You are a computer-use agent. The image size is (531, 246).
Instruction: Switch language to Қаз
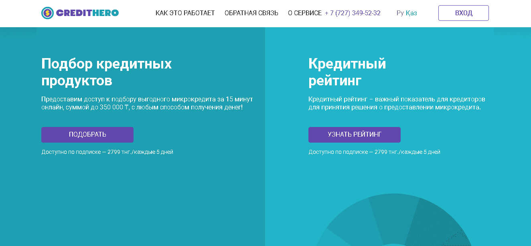[411, 13]
